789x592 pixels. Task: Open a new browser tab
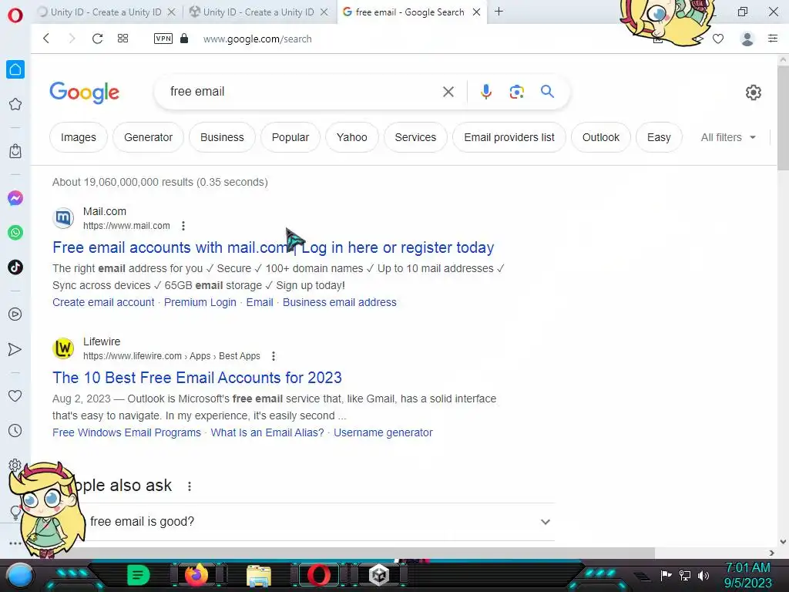point(499,12)
